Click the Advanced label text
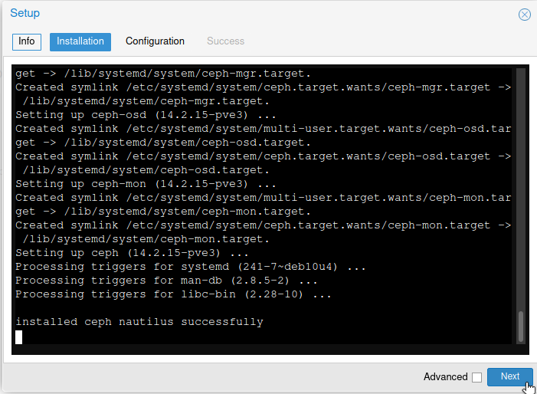This screenshot has height=394, width=537. [x=445, y=377]
